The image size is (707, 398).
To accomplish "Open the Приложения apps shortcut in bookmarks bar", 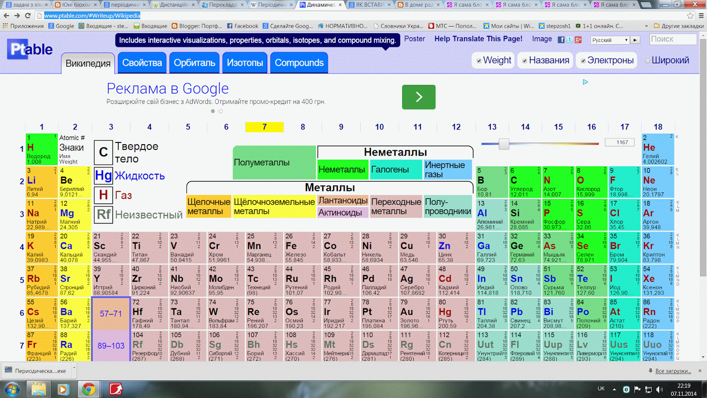I will point(23,26).
